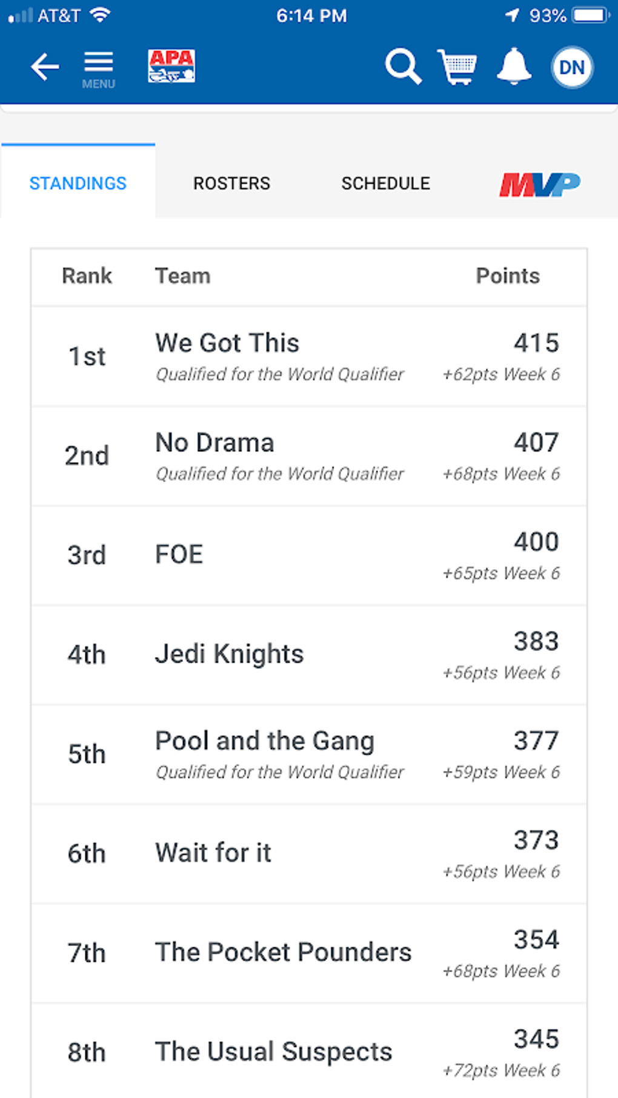This screenshot has width=618, height=1098.
Task: Switch to the Rosters tab
Action: coord(231,183)
